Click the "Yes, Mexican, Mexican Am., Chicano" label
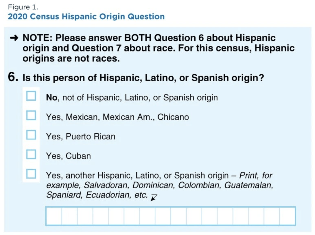This screenshot has height=235, width=315. tap(117, 117)
